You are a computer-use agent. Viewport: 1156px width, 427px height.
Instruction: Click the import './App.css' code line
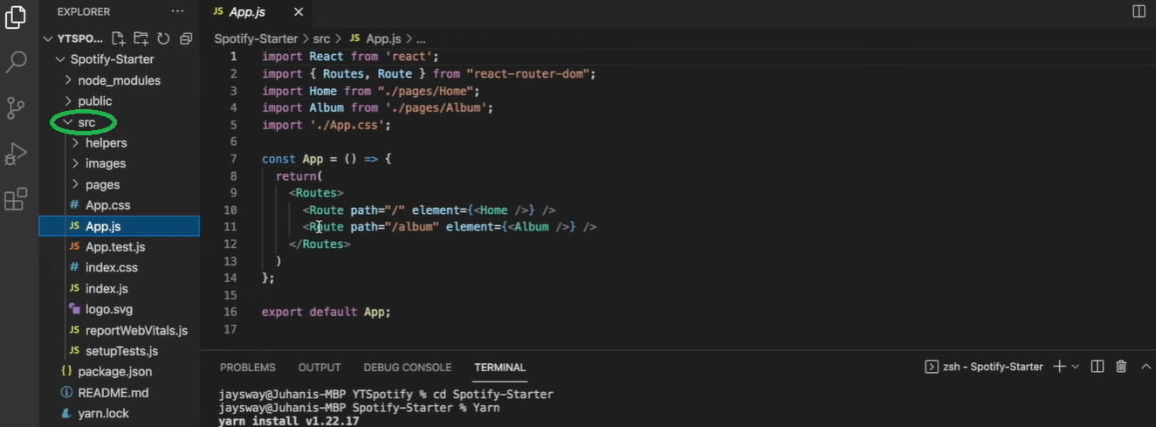click(327, 125)
